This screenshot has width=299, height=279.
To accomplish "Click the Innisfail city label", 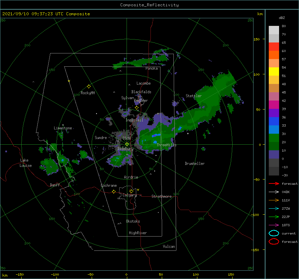I will pos(134,120).
